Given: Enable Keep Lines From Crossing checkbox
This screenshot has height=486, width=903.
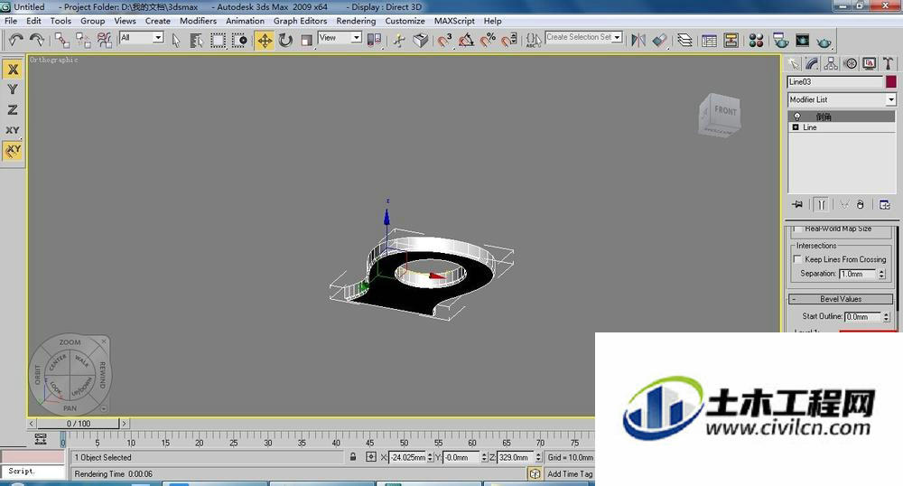Looking at the screenshot, I should 797,259.
